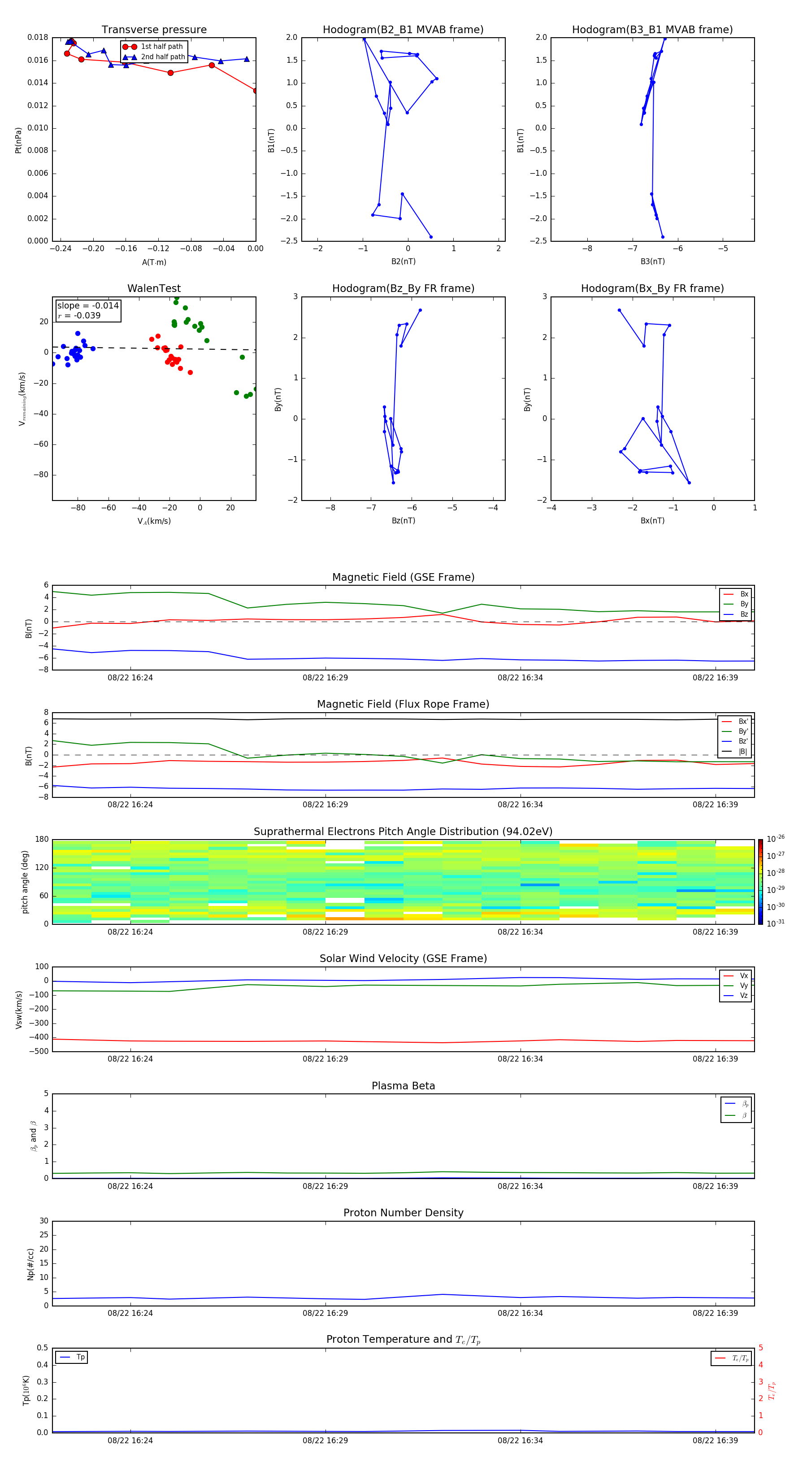Image resolution: width=807 pixels, height=1480 pixels.
Task: Click the 10^-31 colorbar label
Action: pyautogui.click(x=776, y=923)
